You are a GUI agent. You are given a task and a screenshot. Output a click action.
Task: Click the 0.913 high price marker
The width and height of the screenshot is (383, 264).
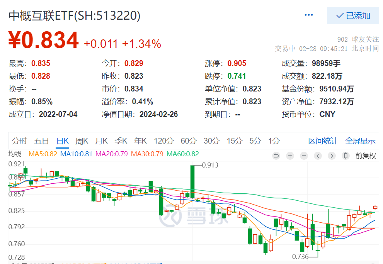coord(209,165)
